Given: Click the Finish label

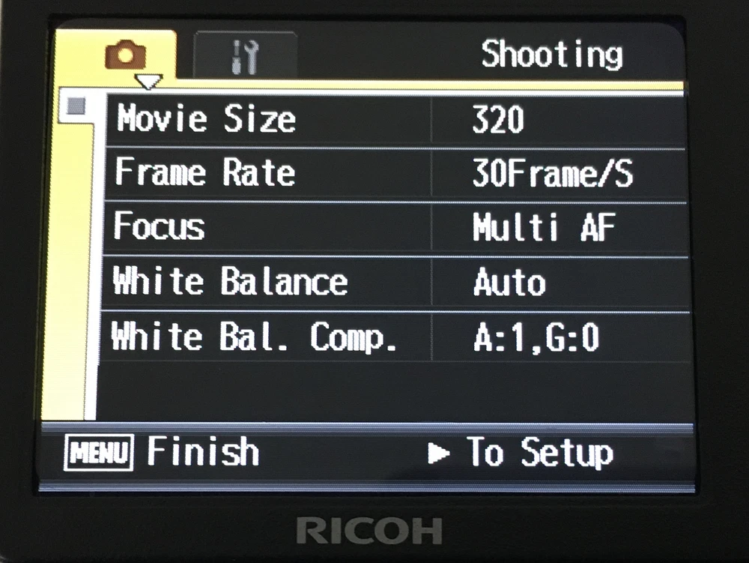Looking at the screenshot, I should point(203,451).
